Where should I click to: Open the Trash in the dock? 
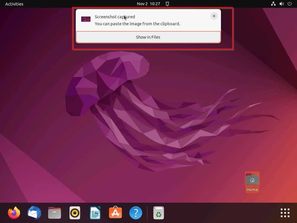tap(159, 213)
